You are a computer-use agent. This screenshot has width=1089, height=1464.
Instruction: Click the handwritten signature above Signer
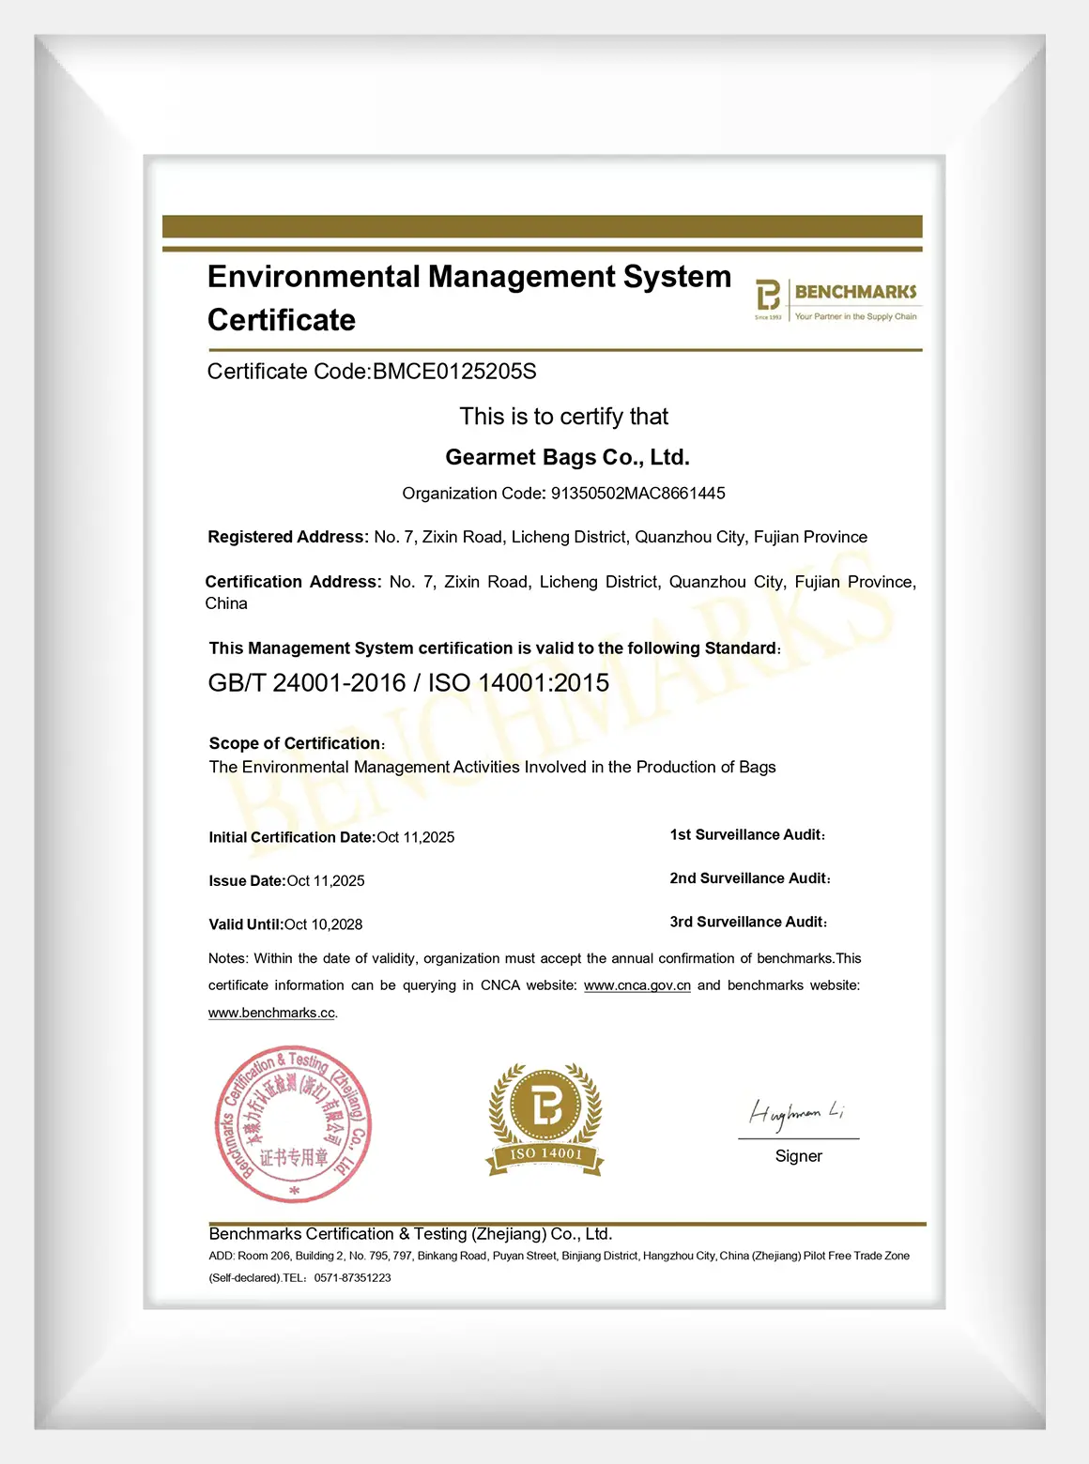tap(797, 1113)
